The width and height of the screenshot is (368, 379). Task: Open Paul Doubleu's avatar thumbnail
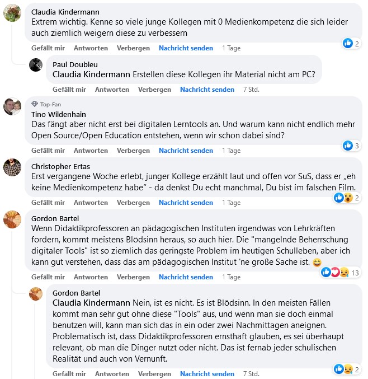tap(36, 64)
